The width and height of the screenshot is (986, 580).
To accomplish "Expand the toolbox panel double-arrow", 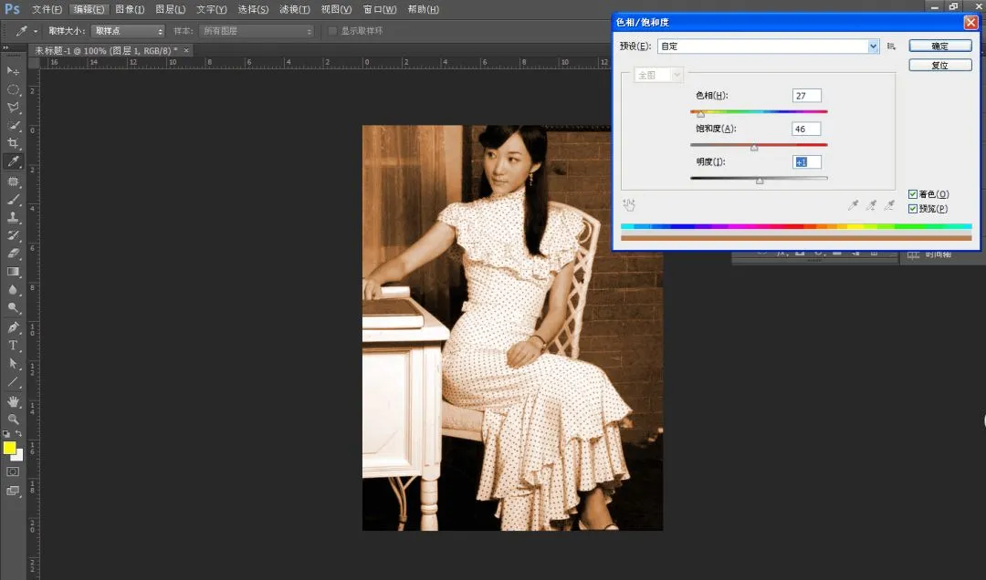I will coord(5,47).
